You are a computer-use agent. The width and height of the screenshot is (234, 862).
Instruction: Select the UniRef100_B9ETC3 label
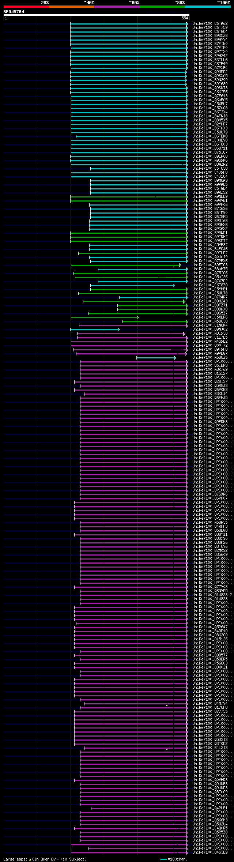tap(210, 265)
